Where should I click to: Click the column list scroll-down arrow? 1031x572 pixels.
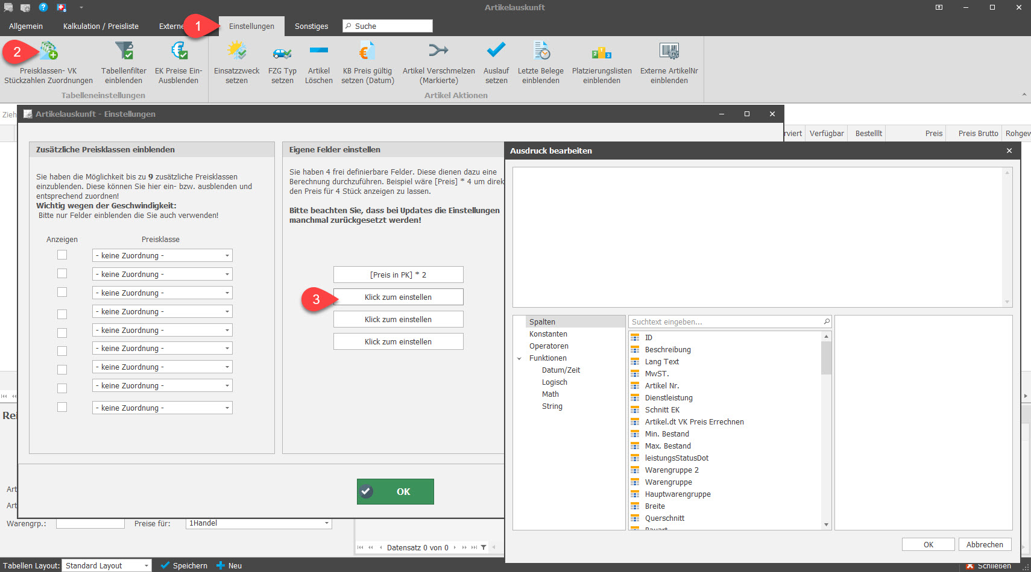[826, 525]
